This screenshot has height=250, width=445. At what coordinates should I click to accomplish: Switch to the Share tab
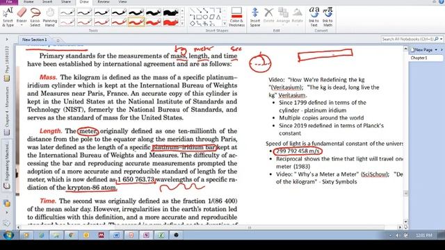(x=66, y=2)
